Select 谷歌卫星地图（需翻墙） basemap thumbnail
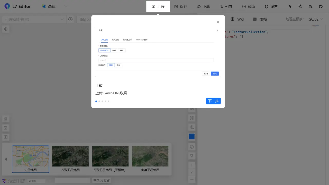Viewport: 329px width, 185px height. [110, 159]
